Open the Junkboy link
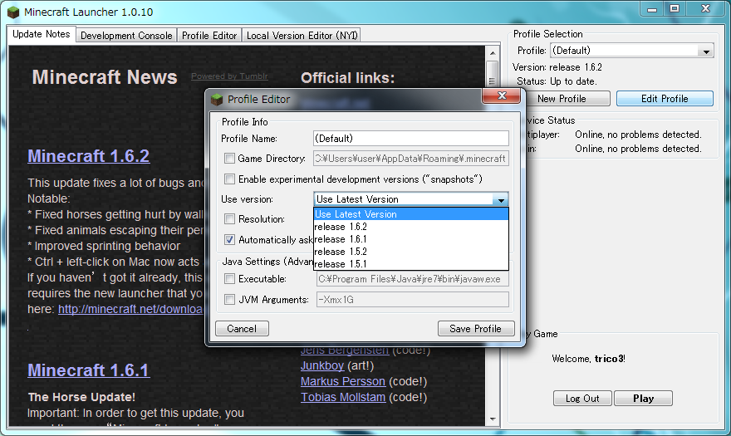 point(322,365)
